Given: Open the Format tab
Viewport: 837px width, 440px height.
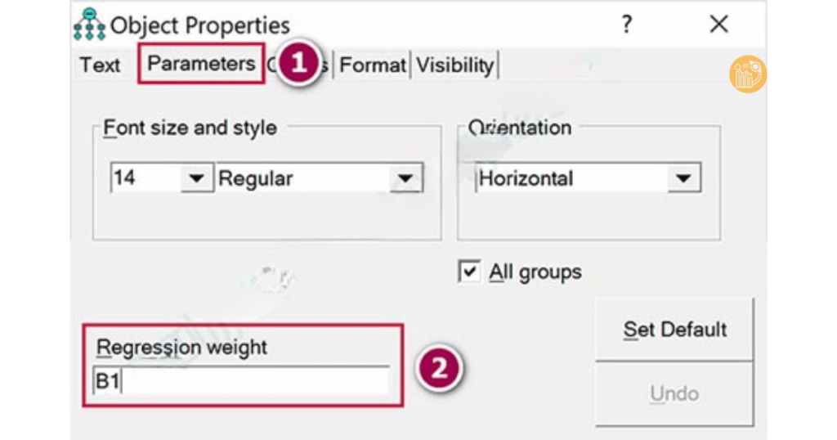Looking at the screenshot, I should pos(373,65).
